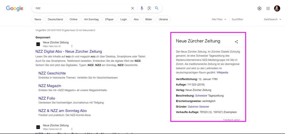Clear the search box with the X icon
This screenshot has height=134, width=285.
[132, 8]
